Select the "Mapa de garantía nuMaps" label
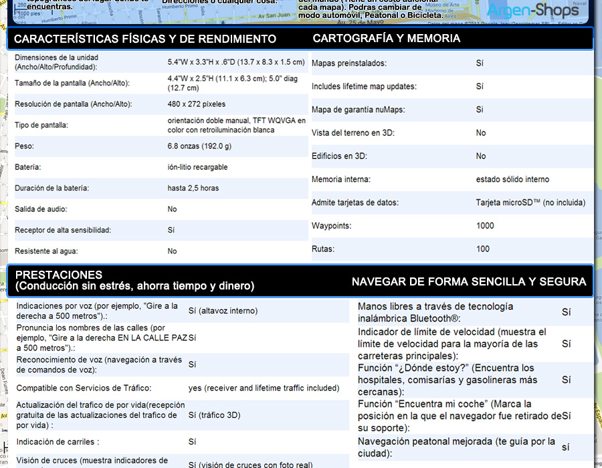This screenshot has width=602, height=468. point(359,110)
